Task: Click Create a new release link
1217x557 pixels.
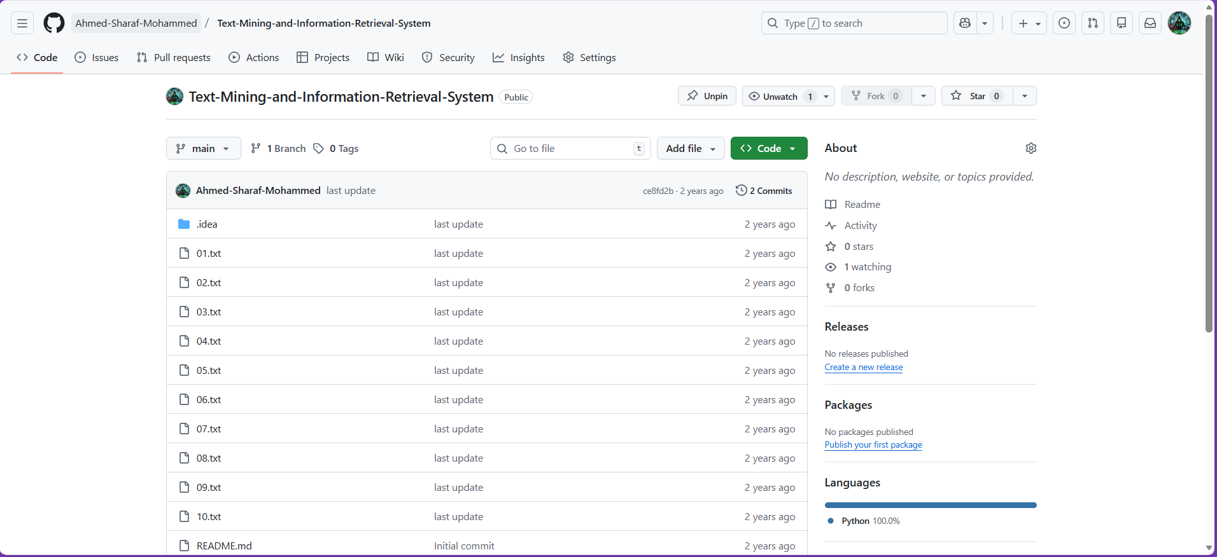Action: pyautogui.click(x=863, y=368)
